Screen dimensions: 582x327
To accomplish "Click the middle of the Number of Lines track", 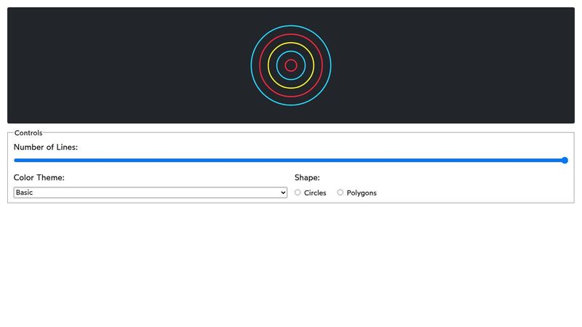I will tap(290, 161).
